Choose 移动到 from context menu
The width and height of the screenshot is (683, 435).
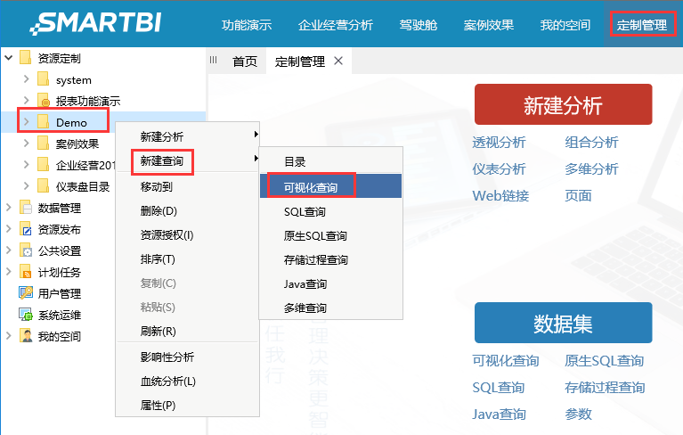[x=188, y=186]
